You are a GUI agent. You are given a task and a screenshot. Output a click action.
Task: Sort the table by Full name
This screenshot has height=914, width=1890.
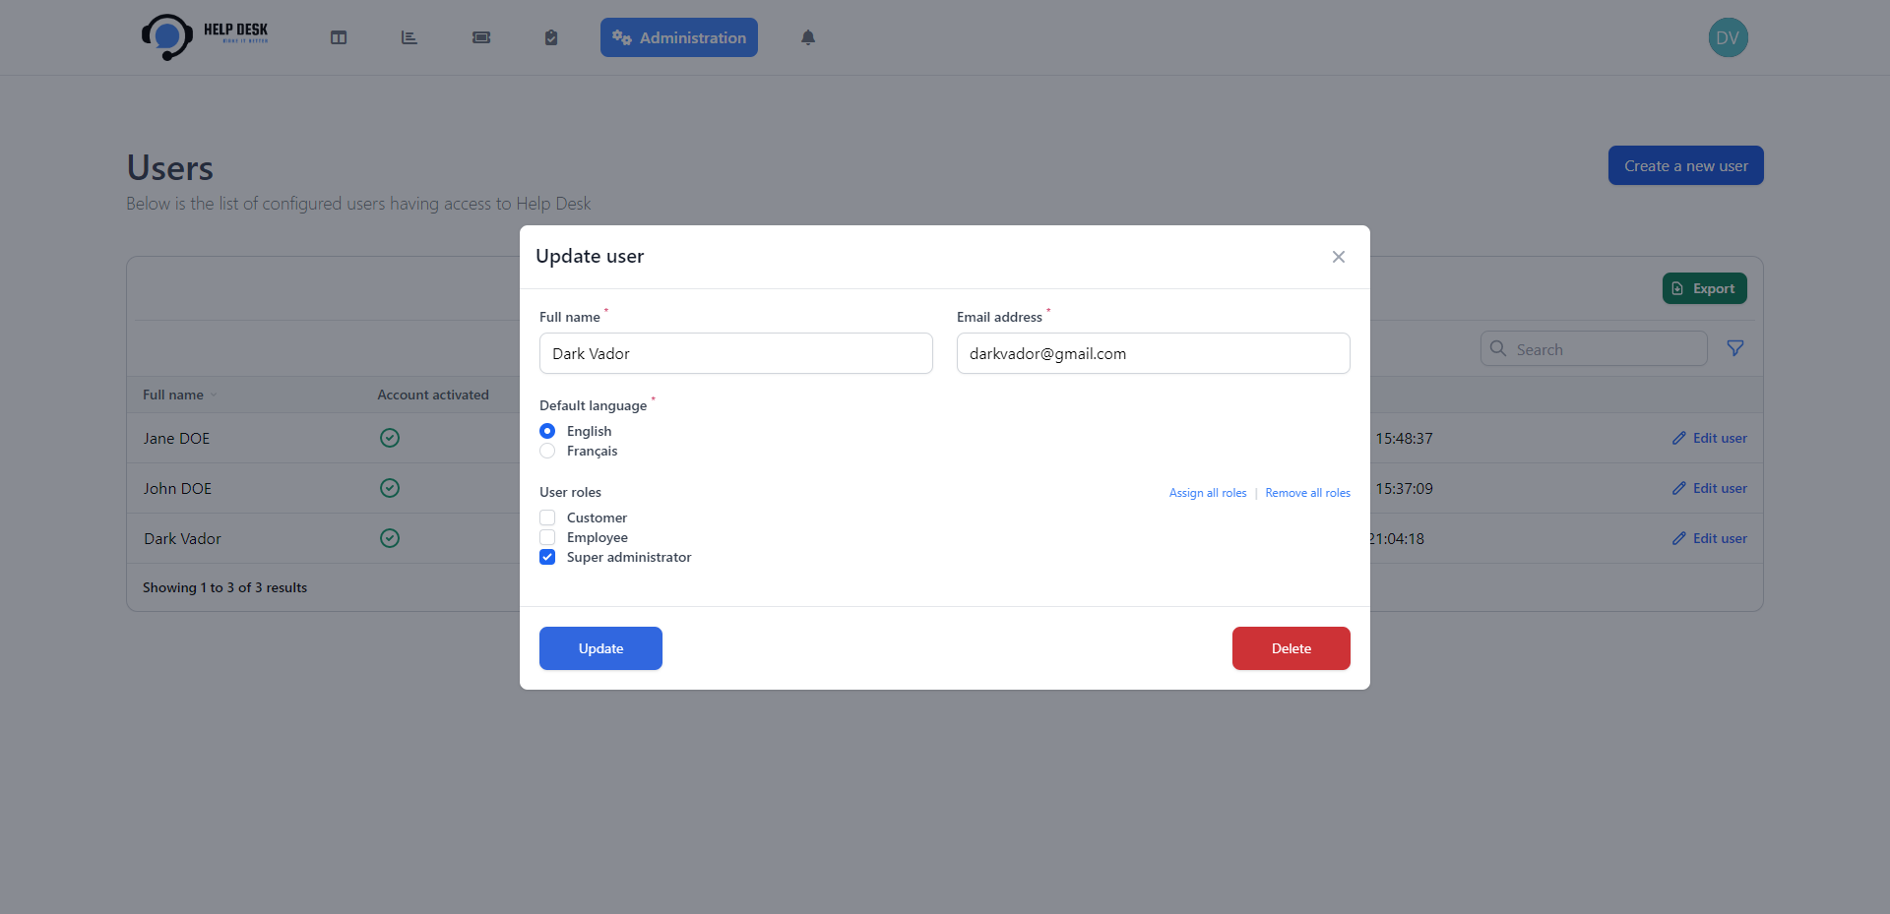click(174, 395)
